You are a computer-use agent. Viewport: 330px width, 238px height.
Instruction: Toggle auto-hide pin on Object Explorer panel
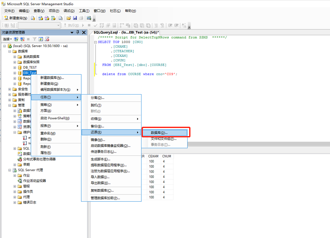[x=78, y=32]
